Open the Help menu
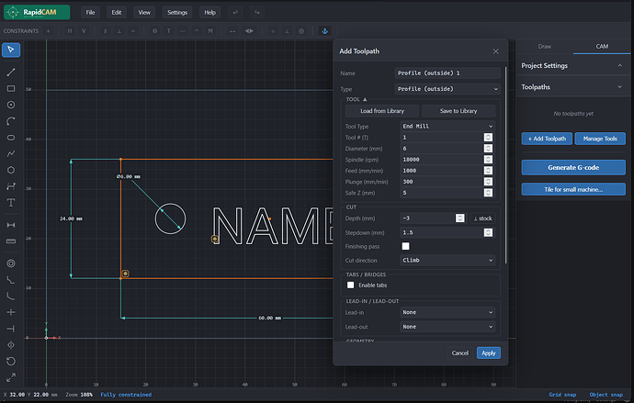This screenshot has height=403, width=634. 209,12
